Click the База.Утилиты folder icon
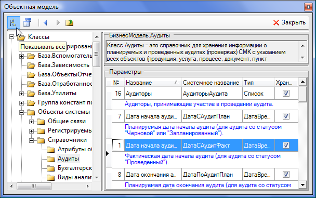316x198 pixels. 31,94
